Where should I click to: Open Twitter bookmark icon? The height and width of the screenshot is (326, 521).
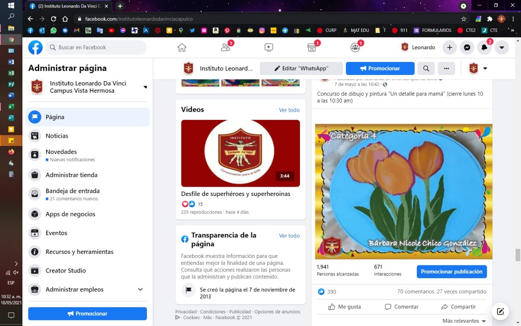coord(193,30)
